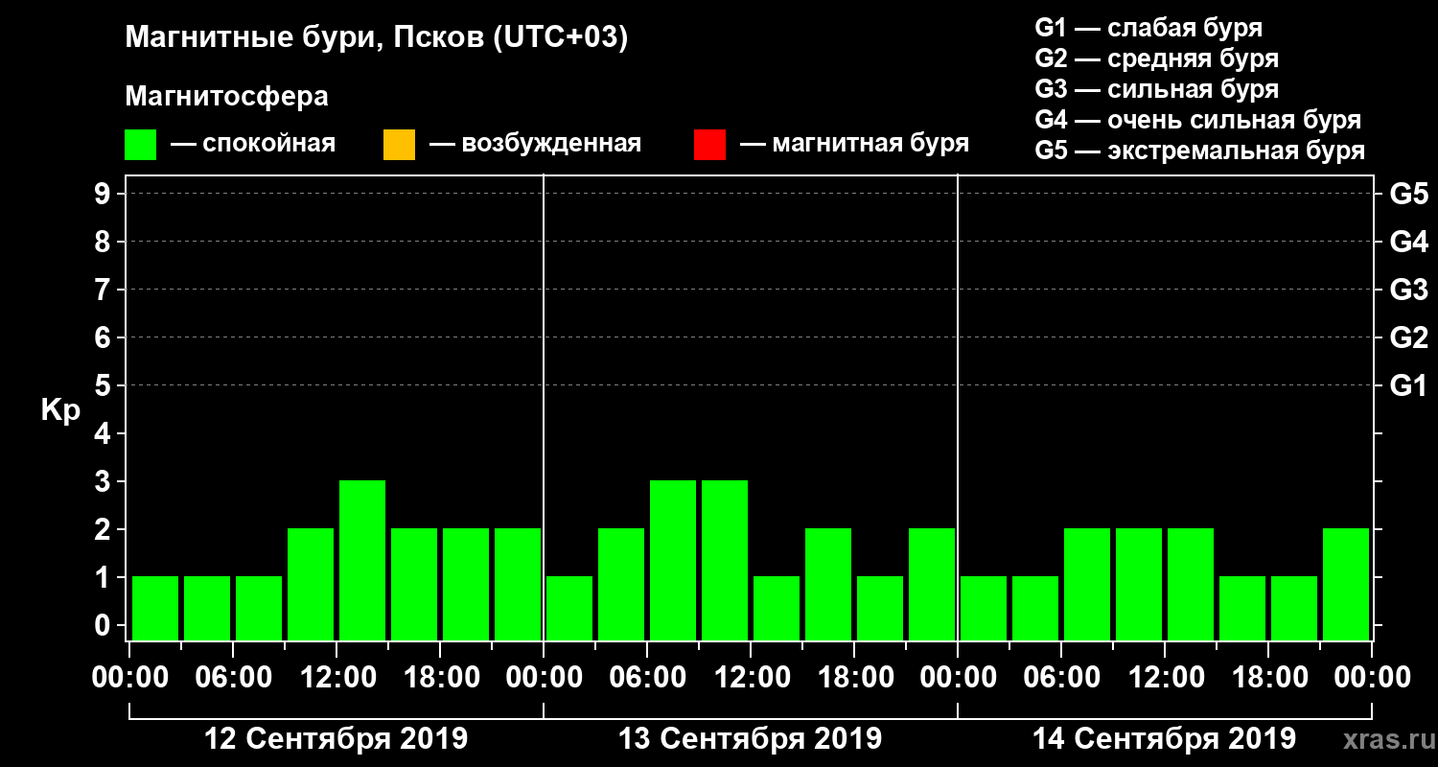Click the first bar of 12 Сентября at 00:00
The image size is (1438, 767).
[x=155, y=608]
